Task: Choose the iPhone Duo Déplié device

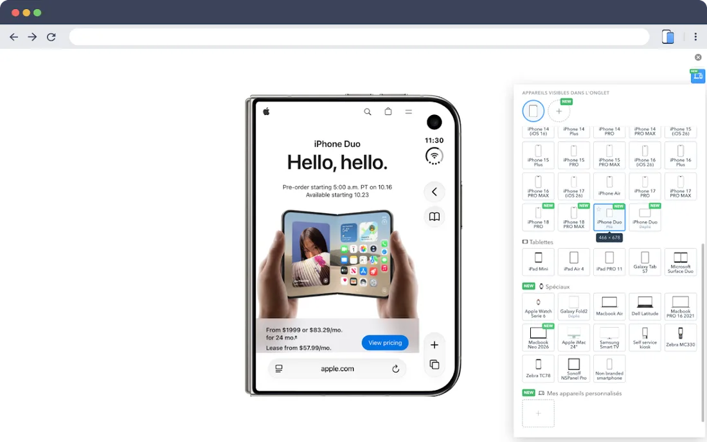Action: (x=645, y=217)
